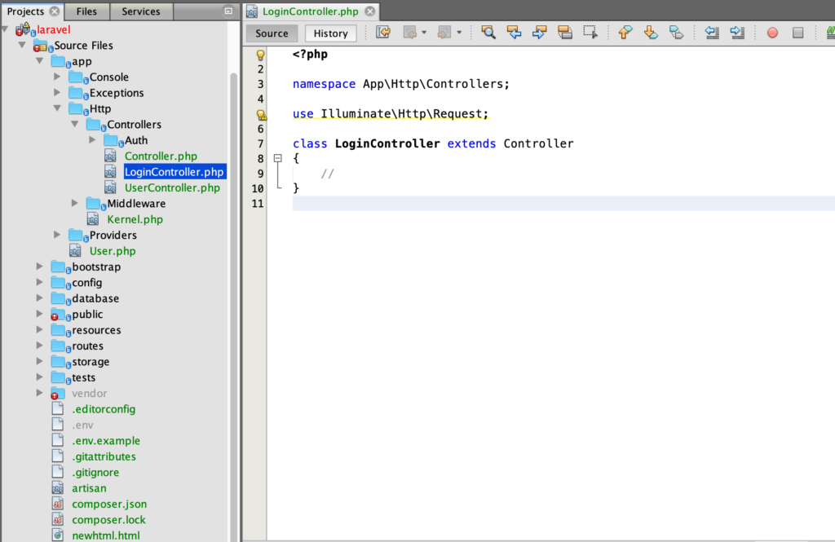This screenshot has height=542, width=835.
Task: Open the History view of LoginController.php
Action: click(329, 33)
